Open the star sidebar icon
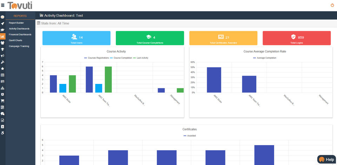337x165 pixels. pyautogui.click(x=2, y=69)
